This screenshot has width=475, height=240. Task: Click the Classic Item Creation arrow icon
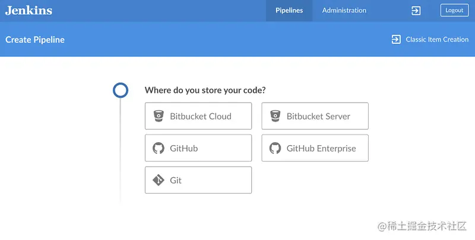(x=396, y=39)
